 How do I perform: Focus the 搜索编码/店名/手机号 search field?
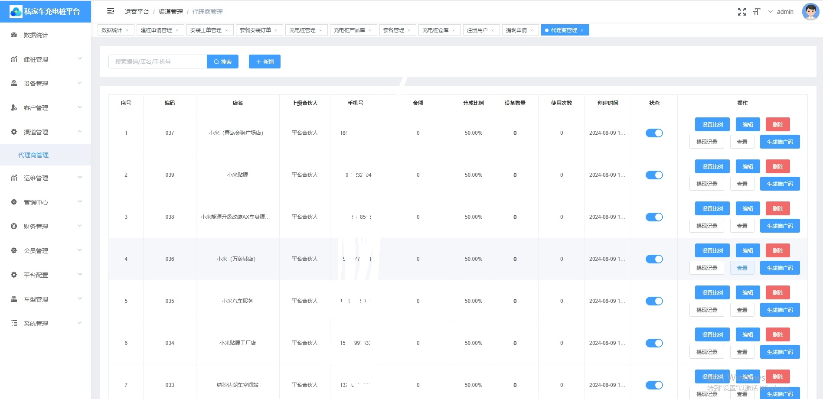coord(157,62)
